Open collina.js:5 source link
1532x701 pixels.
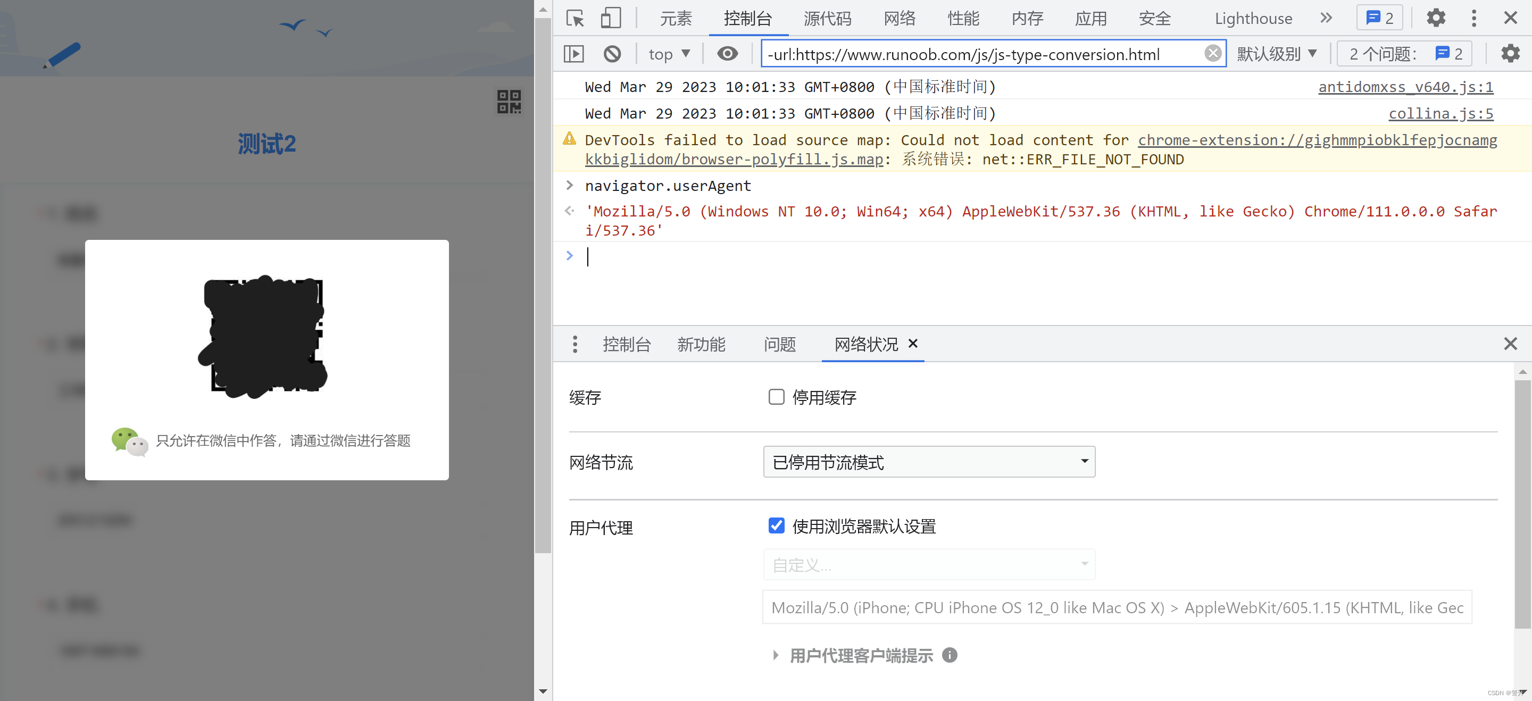coord(1441,113)
